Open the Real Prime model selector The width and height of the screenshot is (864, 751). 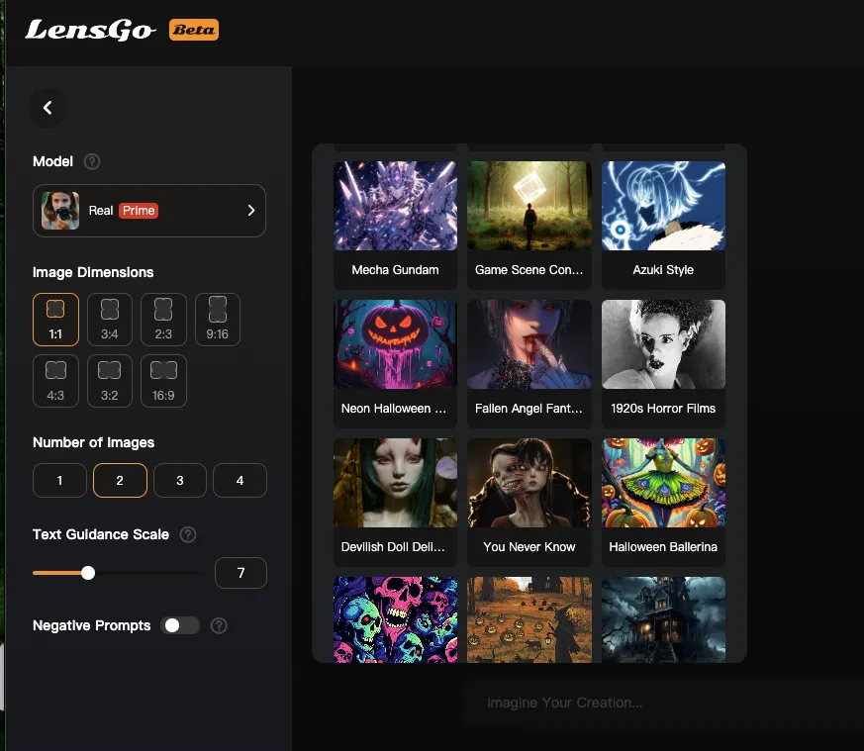point(148,211)
